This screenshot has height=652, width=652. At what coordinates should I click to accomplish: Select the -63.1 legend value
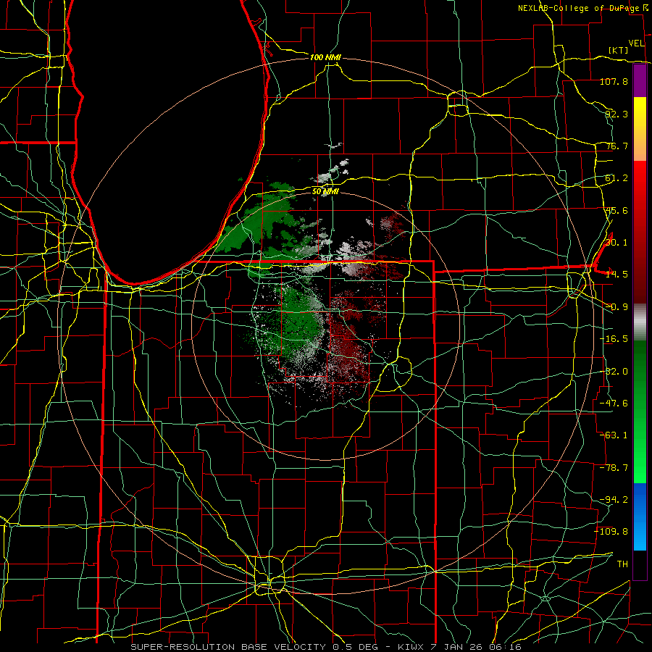pyautogui.click(x=614, y=435)
